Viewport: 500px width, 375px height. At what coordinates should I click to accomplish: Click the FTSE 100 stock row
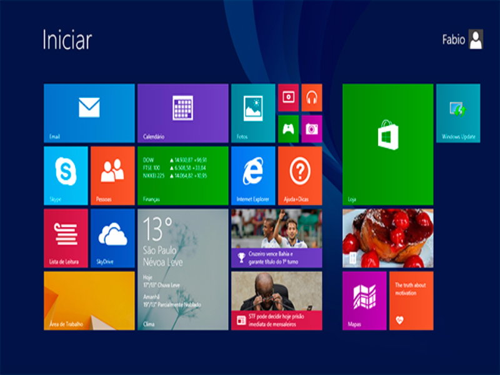[174, 167]
